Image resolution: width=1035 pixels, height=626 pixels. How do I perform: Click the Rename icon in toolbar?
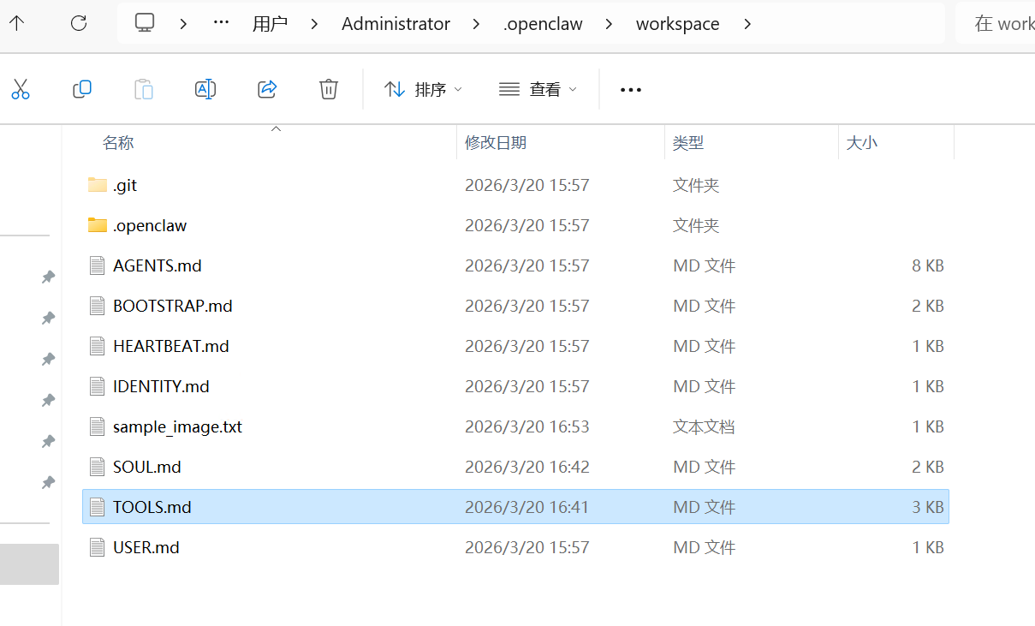[205, 89]
